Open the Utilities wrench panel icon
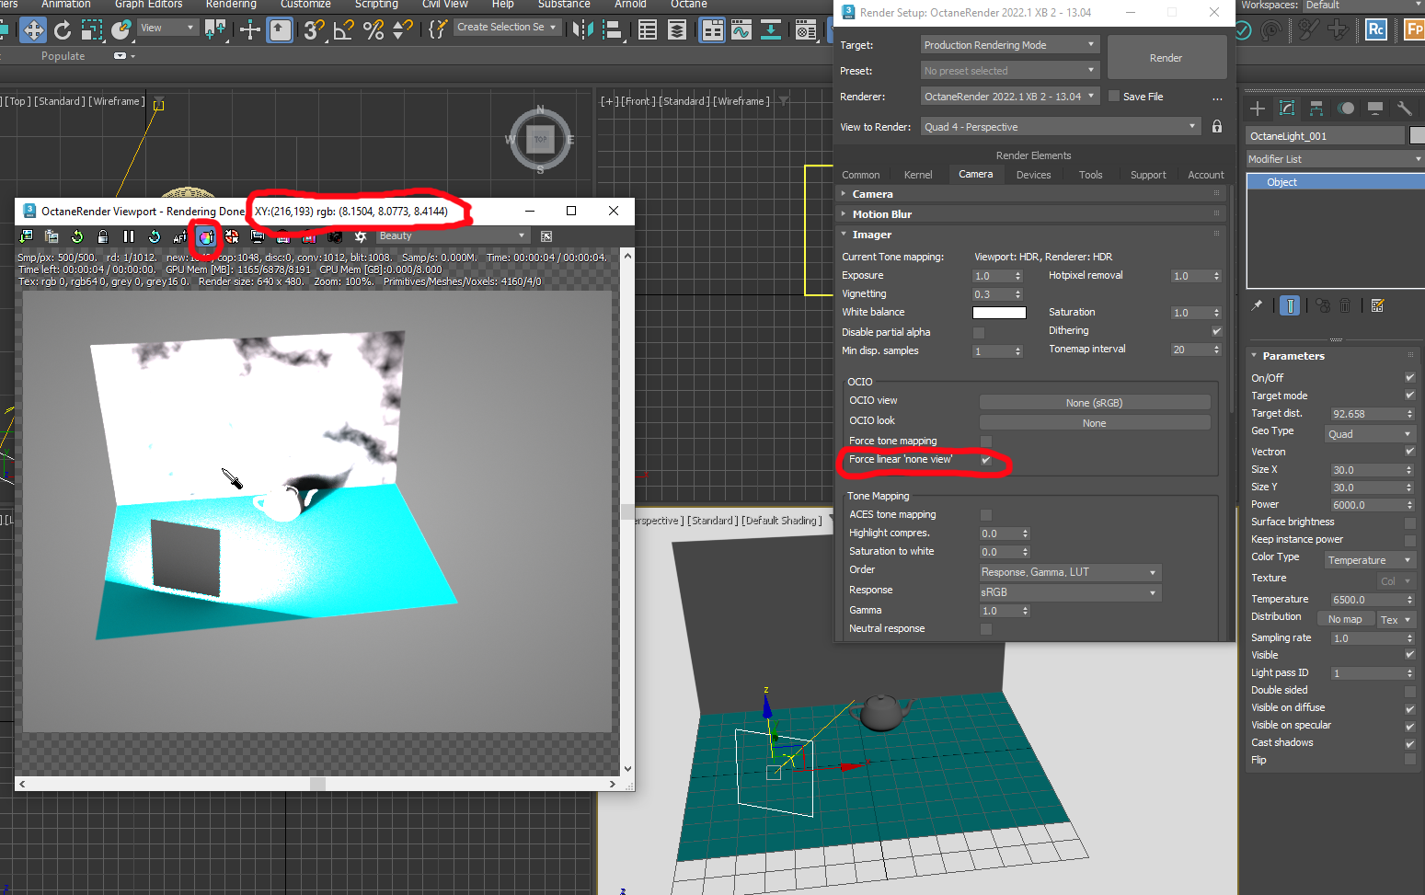The image size is (1425, 895). coord(1404,109)
